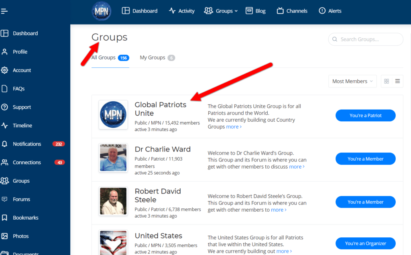Click the Support help icon in sidebar
411x255 pixels.
point(5,107)
